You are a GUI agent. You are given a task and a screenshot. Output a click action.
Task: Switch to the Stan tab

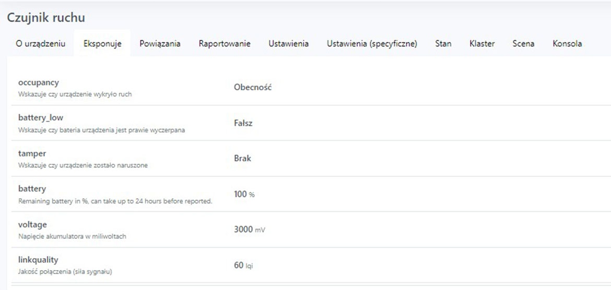(x=443, y=44)
